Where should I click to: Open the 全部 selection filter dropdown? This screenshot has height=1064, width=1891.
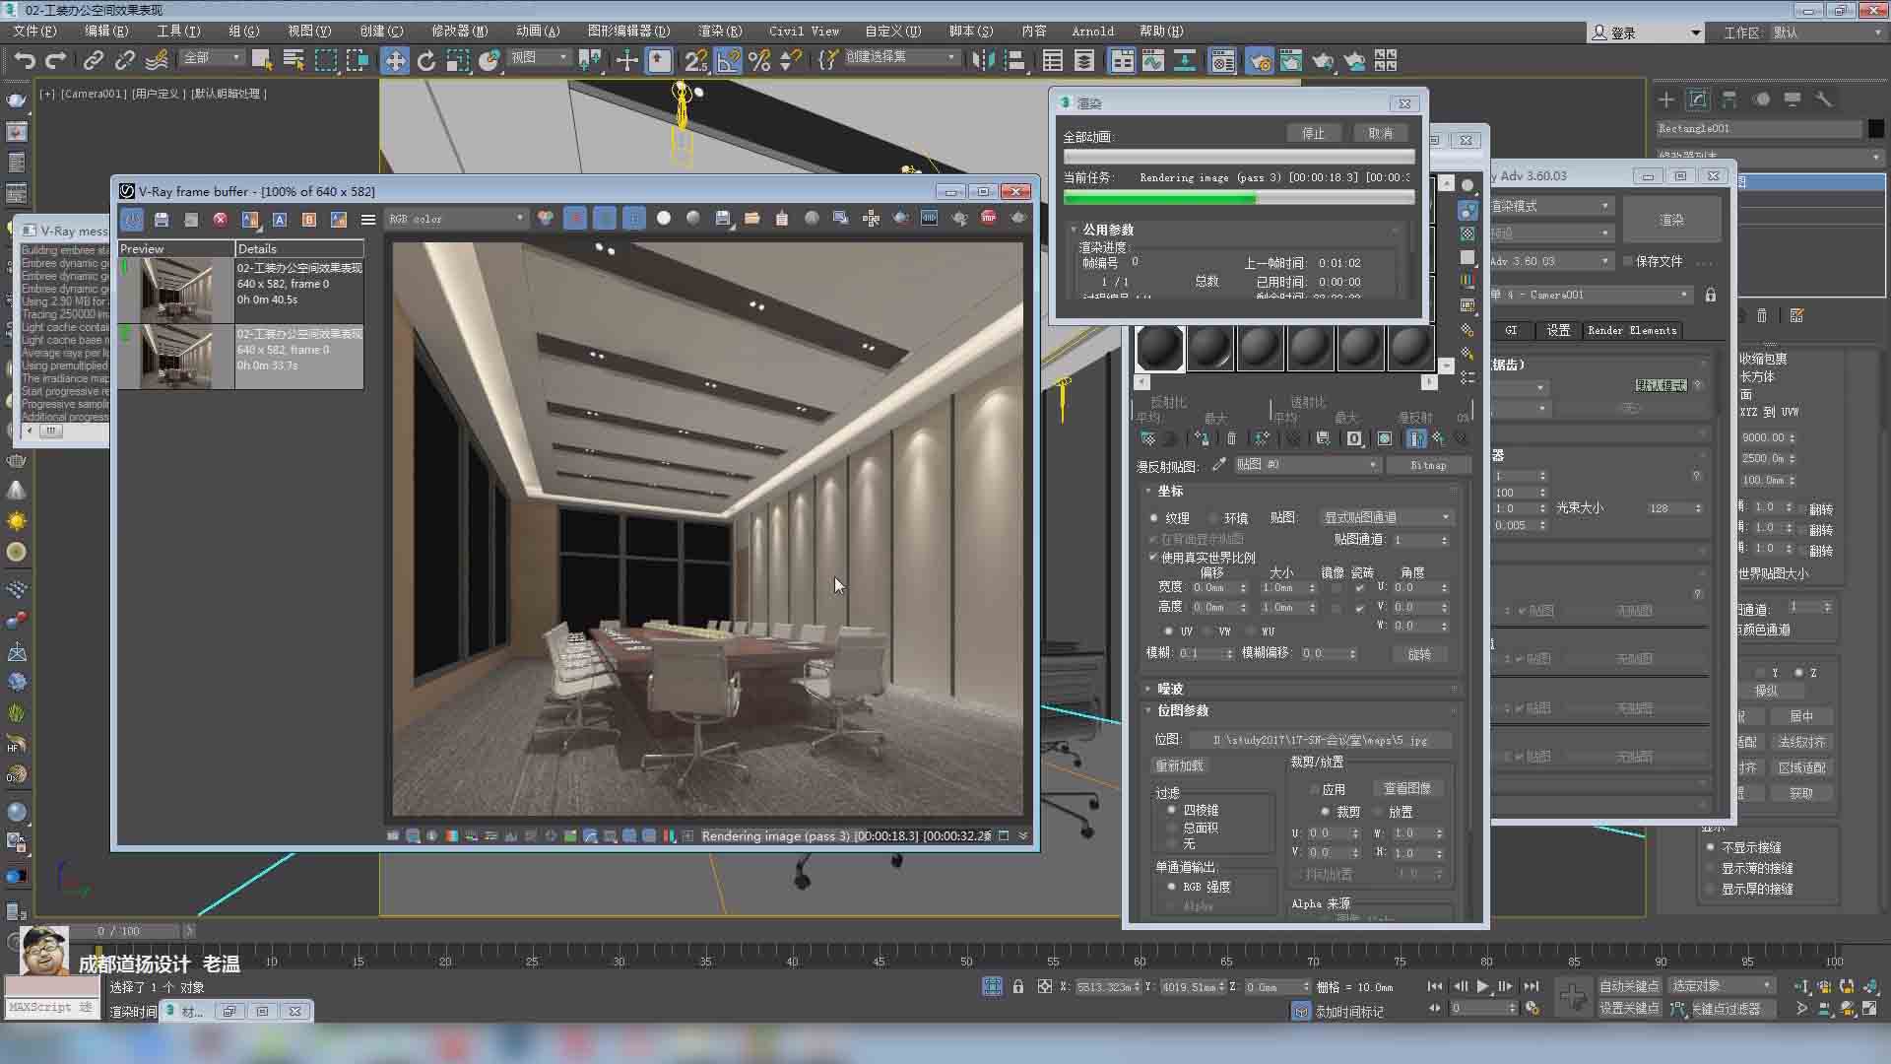click(213, 57)
